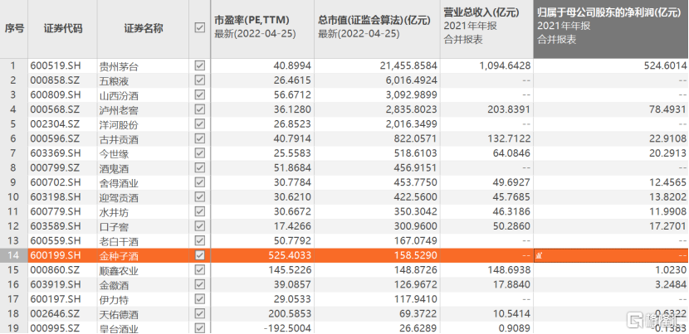Screen dimensions: 689x334
Task: Click net profit value 524.6014
Action: click(x=664, y=65)
